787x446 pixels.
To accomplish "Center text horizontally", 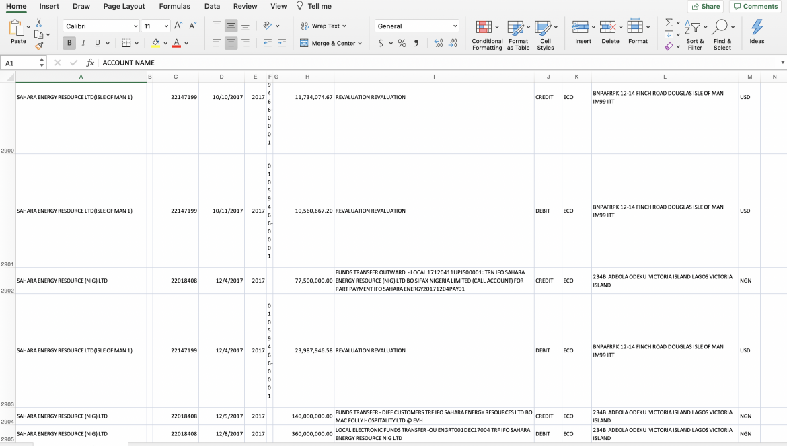I will [231, 43].
